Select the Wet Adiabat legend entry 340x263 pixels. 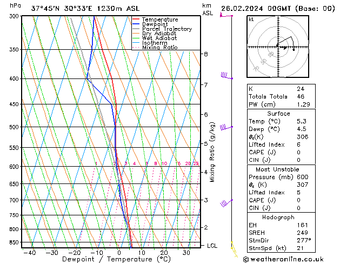[157, 38]
